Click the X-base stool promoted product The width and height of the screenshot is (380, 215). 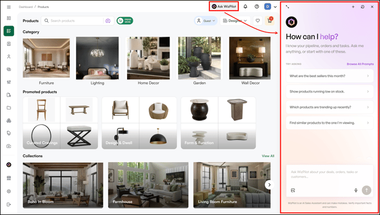point(79,136)
